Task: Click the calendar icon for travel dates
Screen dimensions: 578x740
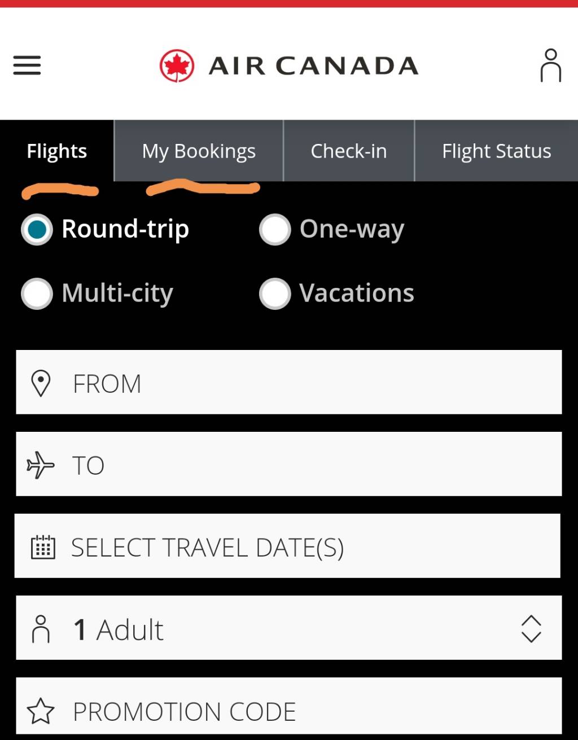Action: click(43, 547)
